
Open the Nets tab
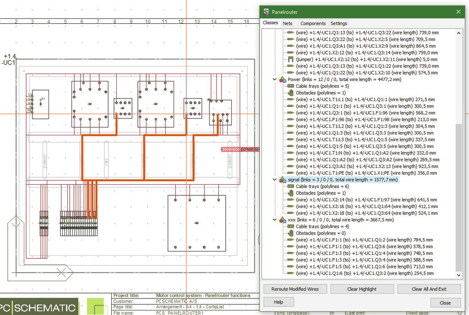coord(288,23)
